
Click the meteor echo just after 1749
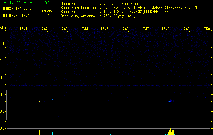[x=191, y=100]
